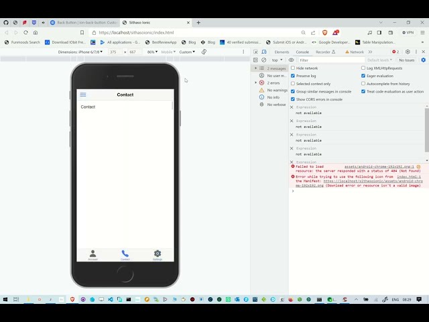Tap the Account tab person icon
Image resolution: width=429 pixels, height=322 pixels.
(x=93, y=254)
